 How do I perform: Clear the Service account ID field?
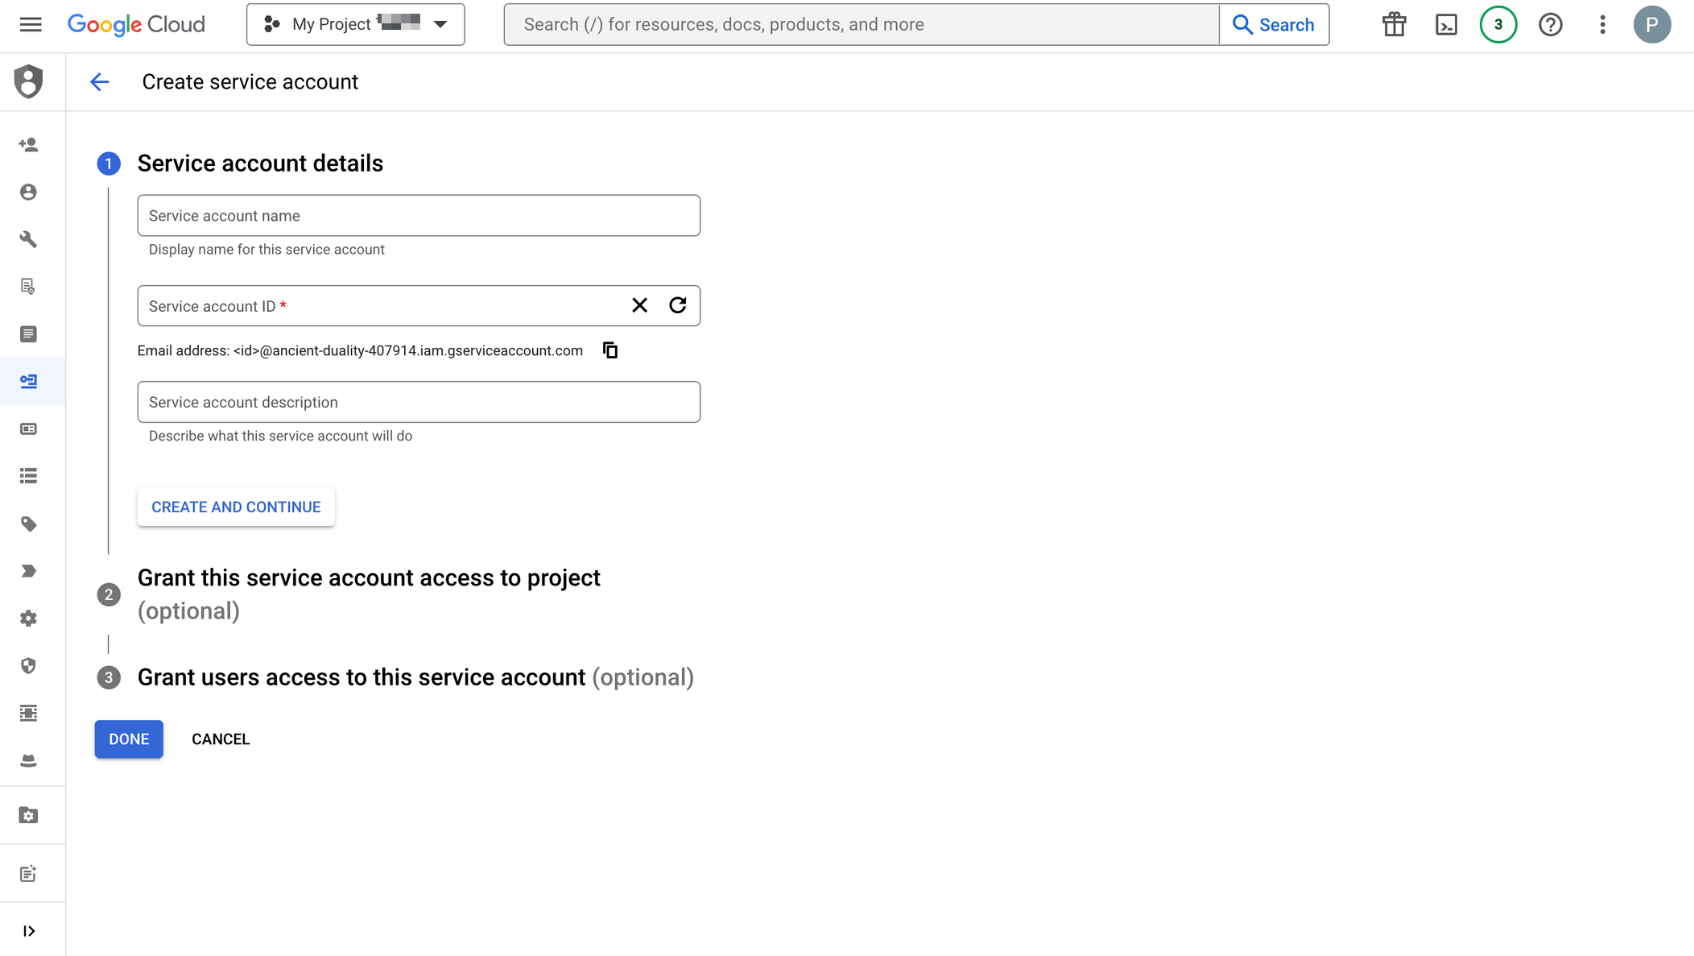(x=639, y=305)
